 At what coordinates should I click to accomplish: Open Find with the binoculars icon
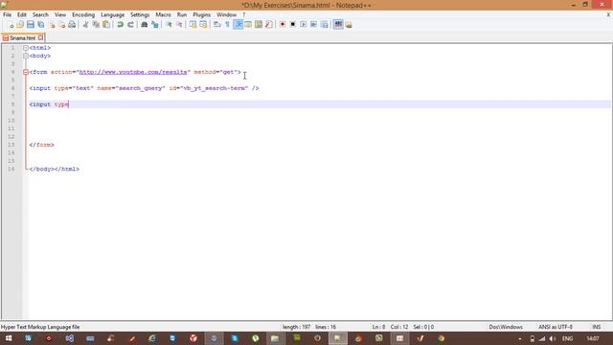pos(145,25)
